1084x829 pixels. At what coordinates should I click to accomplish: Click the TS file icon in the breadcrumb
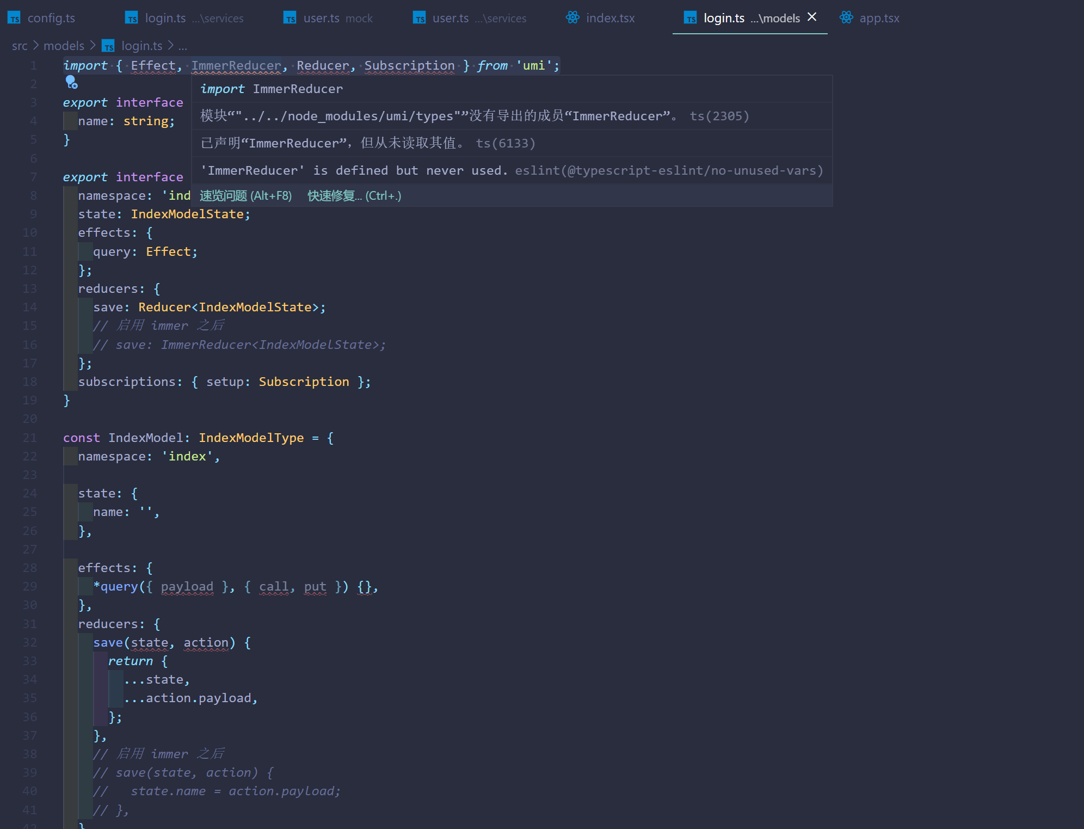click(108, 46)
